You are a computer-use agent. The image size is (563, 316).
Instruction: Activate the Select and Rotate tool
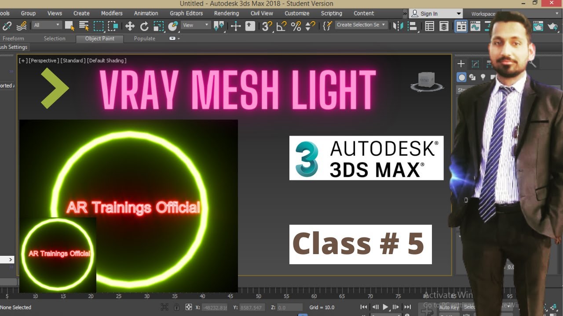click(x=144, y=26)
